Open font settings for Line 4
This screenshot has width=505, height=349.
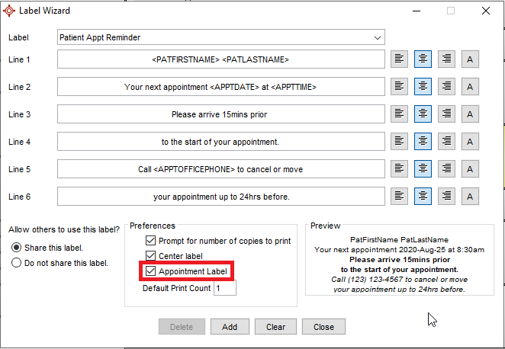(x=471, y=142)
